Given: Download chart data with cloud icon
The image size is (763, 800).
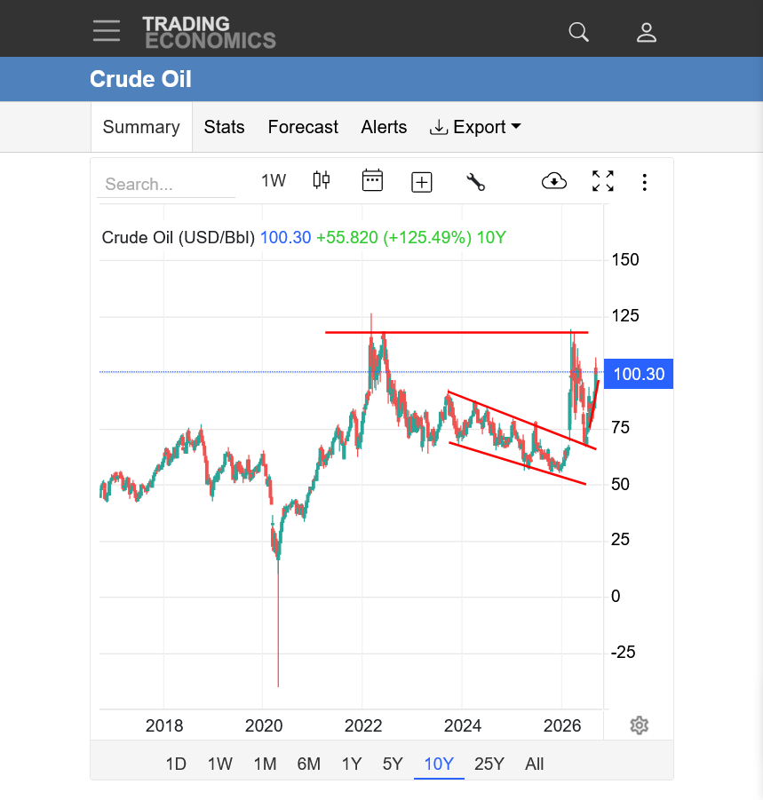Looking at the screenshot, I should pyautogui.click(x=553, y=180).
